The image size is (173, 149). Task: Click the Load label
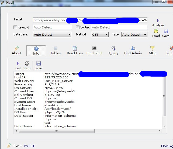[x=156, y=36]
